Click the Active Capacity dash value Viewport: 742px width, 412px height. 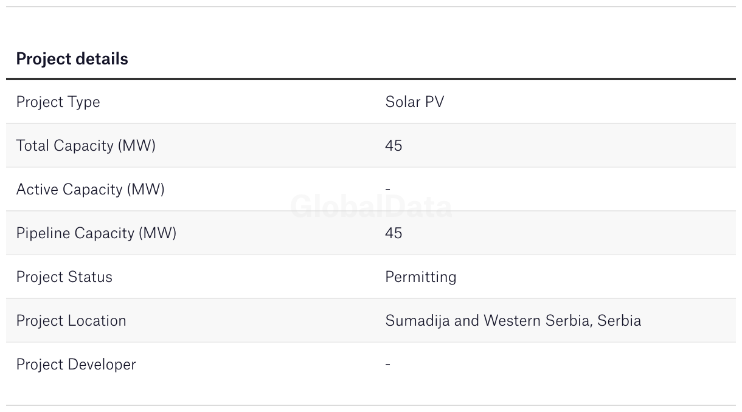[388, 190]
